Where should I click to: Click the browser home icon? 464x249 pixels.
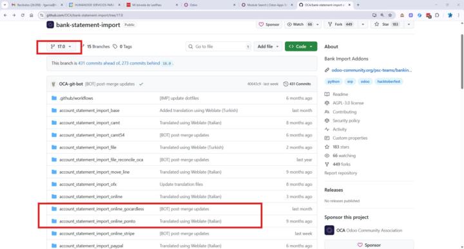pos(32,15)
